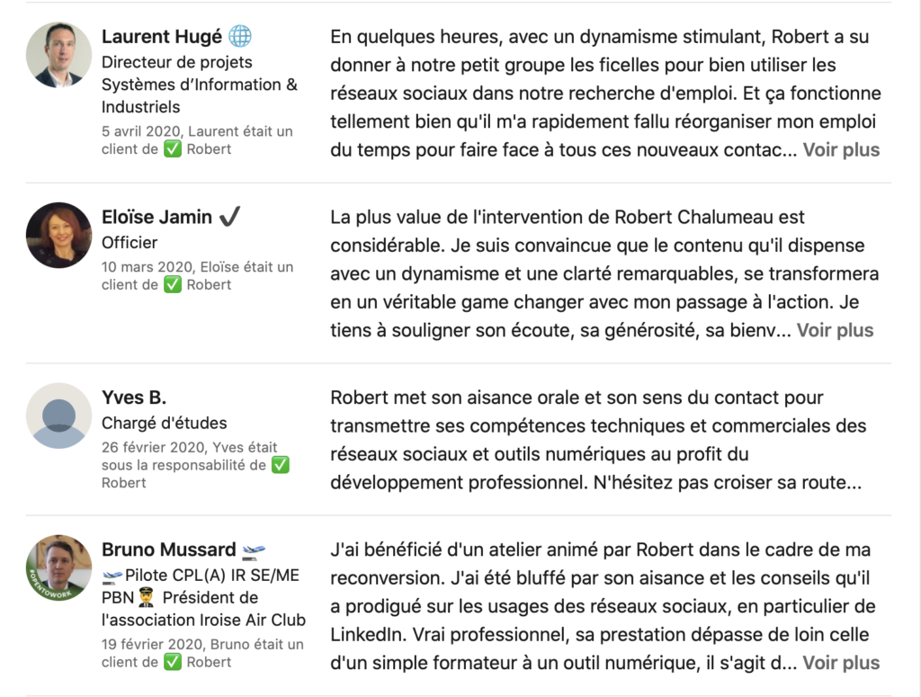This screenshot has height=697, width=921.
Task: Click the globe icon beside Laurent Hugé
Action: (x=240, y=37)
